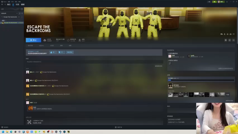Screen dimensions: 238x134
Task: Open game settings via the gear icon
Action: (x=226, y=40)
